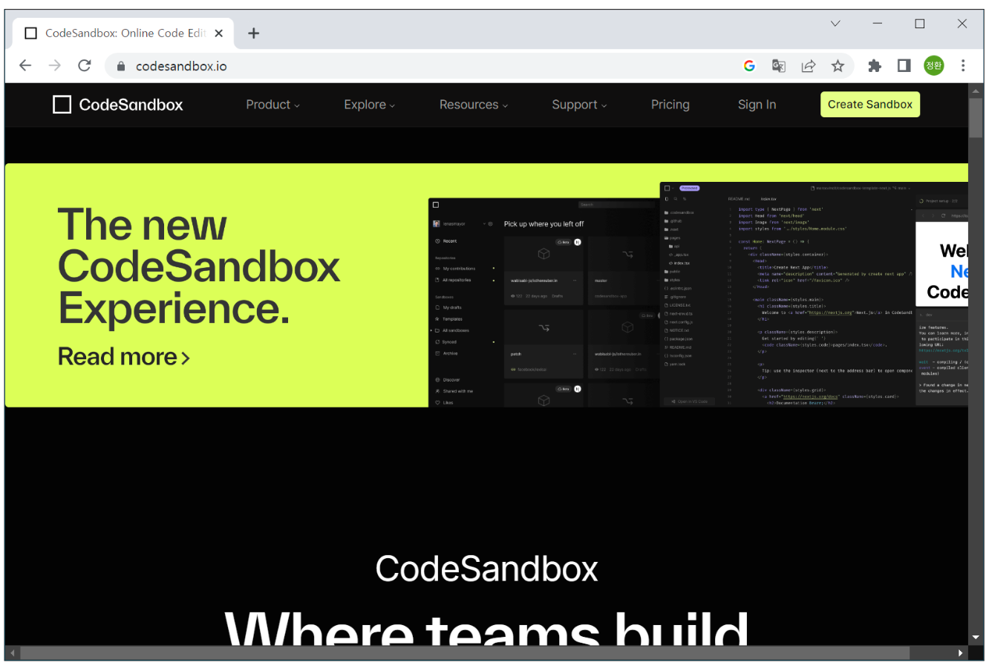Click the "The new CodeSandbox Experience." headline
989x671 pixels.
click(x=199, y=267)
